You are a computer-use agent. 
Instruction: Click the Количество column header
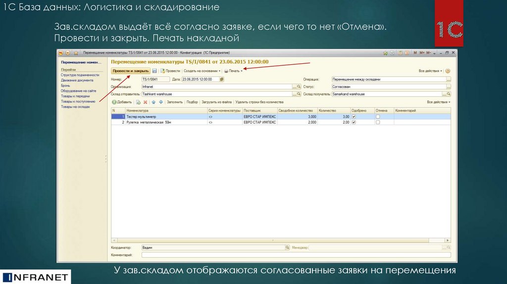click(x=334, y=110)
